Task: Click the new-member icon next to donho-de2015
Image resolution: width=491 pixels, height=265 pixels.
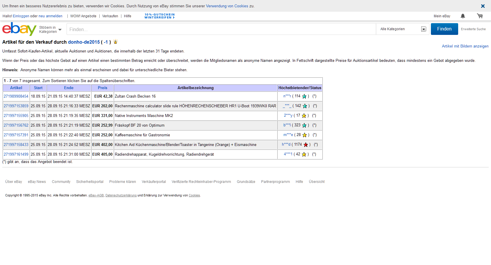Action: tap(115, 42)
